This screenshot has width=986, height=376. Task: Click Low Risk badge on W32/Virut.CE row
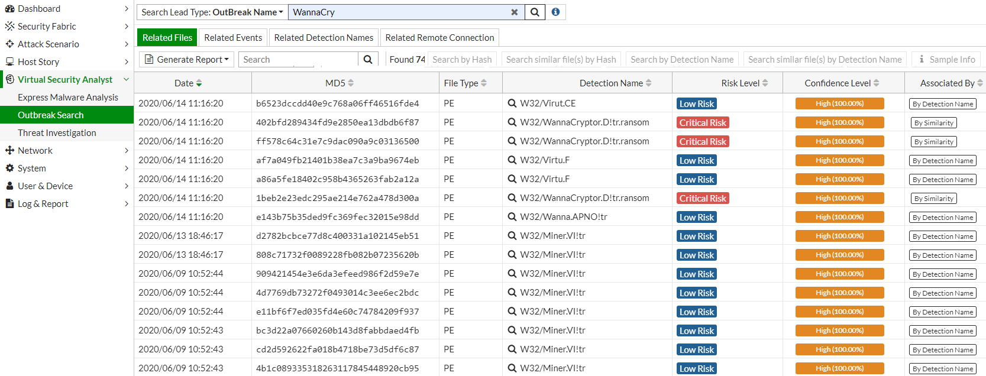(x=697, y=104)
